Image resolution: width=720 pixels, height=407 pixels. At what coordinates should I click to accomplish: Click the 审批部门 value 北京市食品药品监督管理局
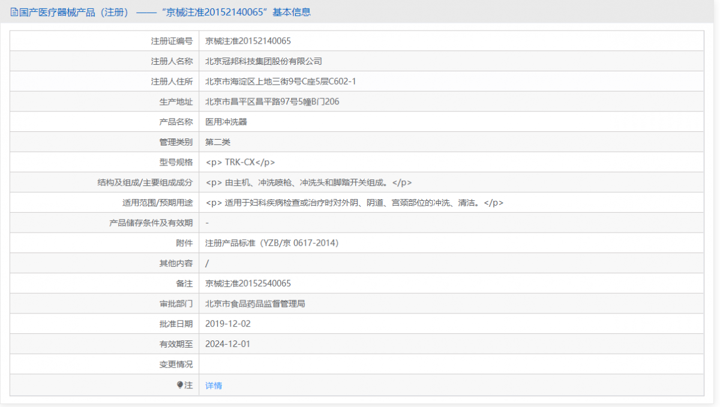point(255,303)
